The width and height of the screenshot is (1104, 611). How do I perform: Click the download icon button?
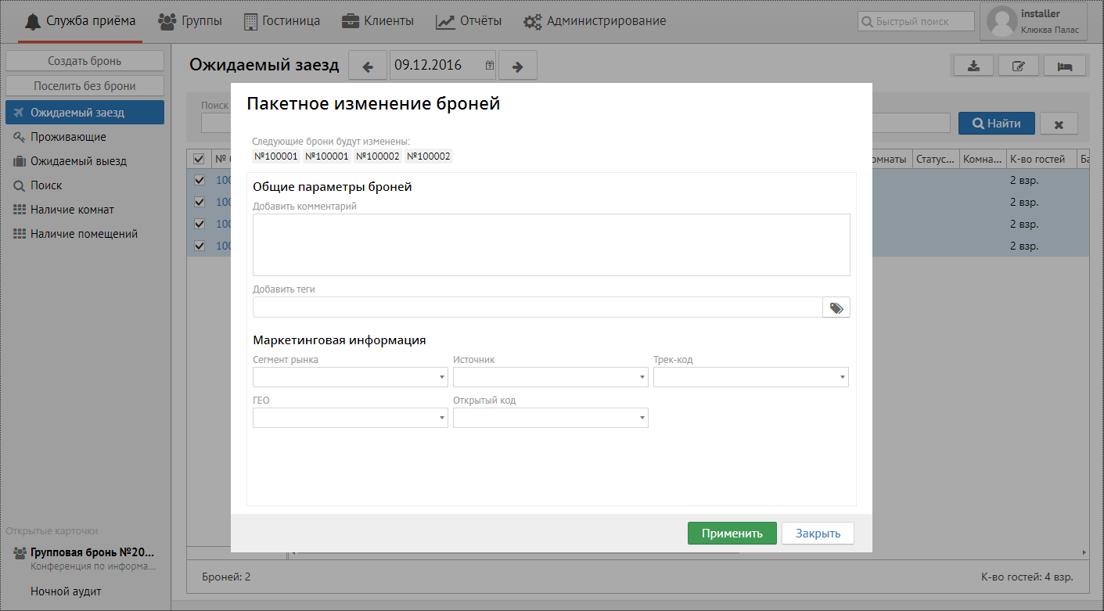coord(973,66)
